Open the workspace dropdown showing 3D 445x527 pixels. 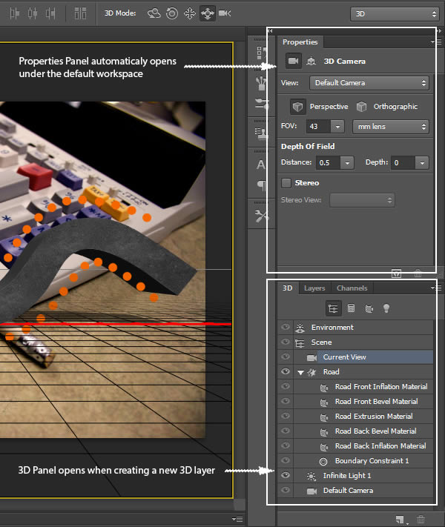[395, 14]
